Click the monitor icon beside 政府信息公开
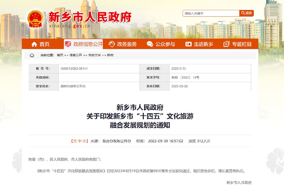Image resolution: width=284 pixels, height=189 pixels. click(x=68, y=43)
